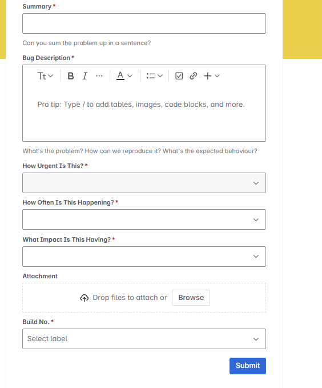
Task: Open the How Urgent Is This dropdown
Action: point(144,183)
